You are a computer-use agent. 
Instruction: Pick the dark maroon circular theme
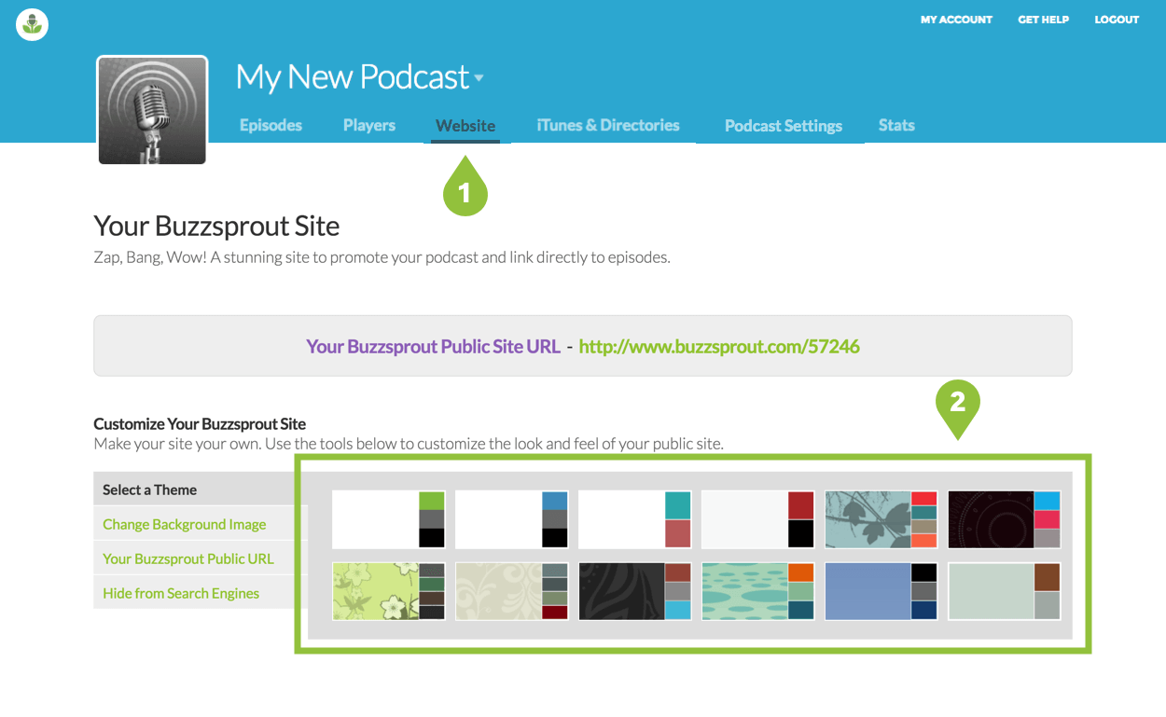[1004, 519]
